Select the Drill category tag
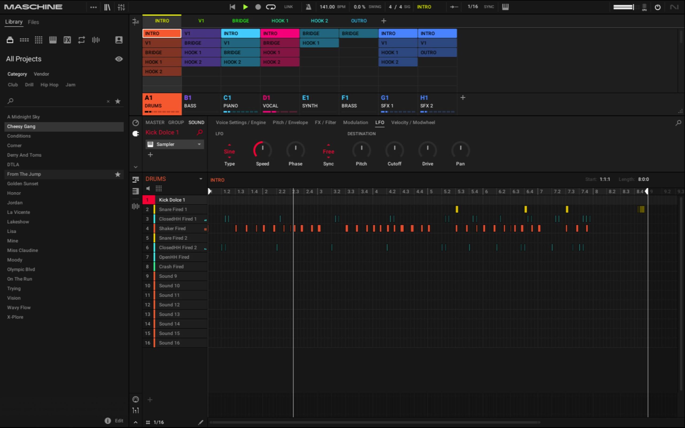The height and width of the screenshot is (428, 685). coord(29,85)
